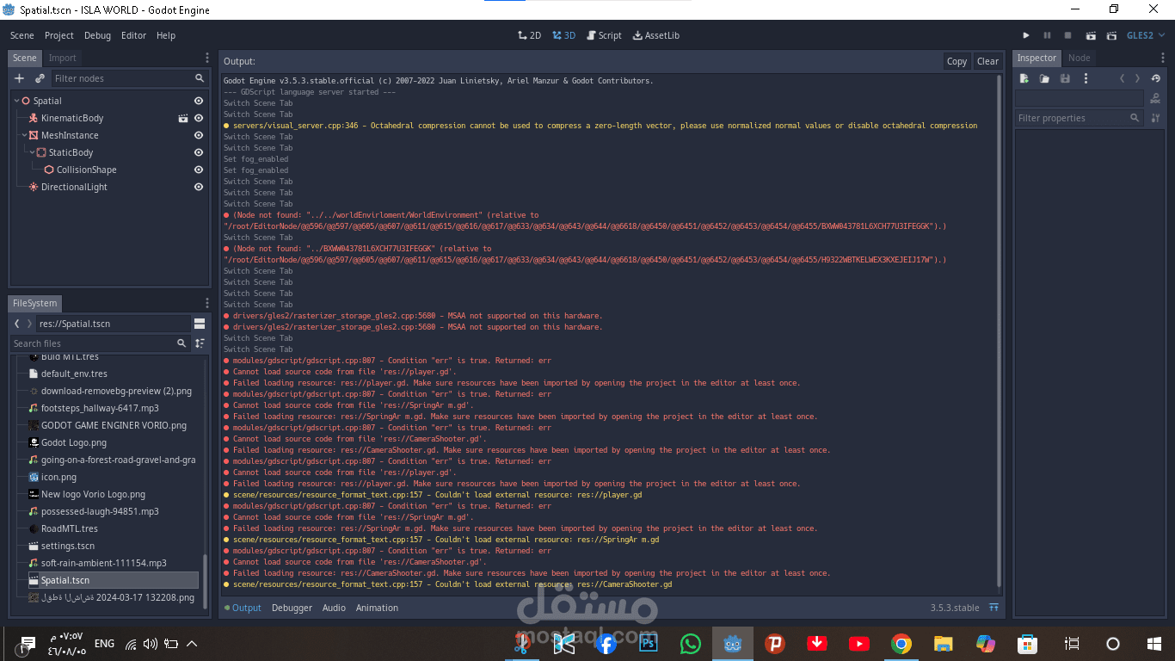Open the FileSystem dock options menu
Screen dimensions: 1175x661
point(206,303)
